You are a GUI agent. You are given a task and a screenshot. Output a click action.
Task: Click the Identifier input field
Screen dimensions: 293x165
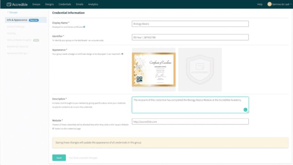[190, 37]
